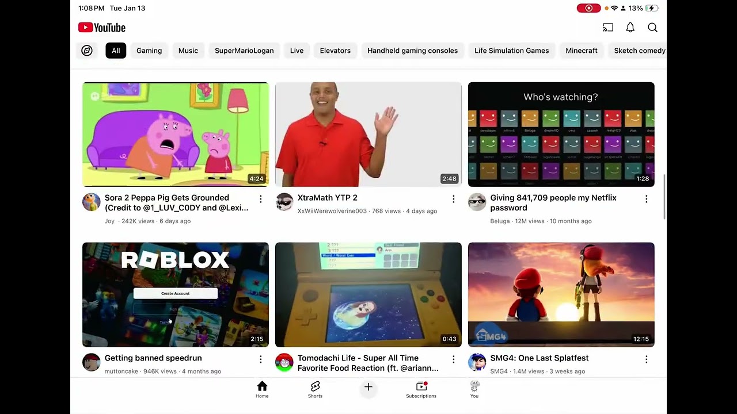The image size is (737, 414).
Task: Open XtraMath YTP 2 title link
Action: tap(327, 198)
